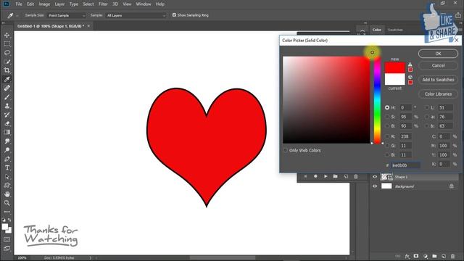The height and width of the screenshot is (261, 464).
Task: Select the Quick Selection tool
Action: pos(7,62)
